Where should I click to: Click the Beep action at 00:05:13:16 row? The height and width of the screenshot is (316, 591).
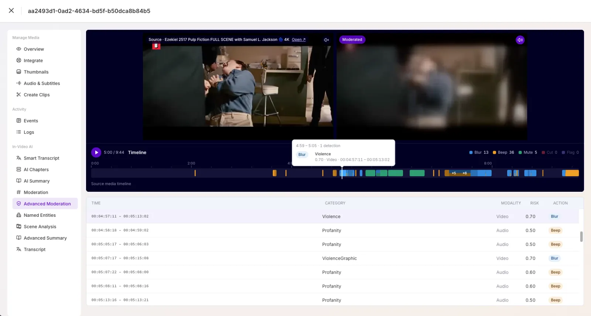[556, 300]
